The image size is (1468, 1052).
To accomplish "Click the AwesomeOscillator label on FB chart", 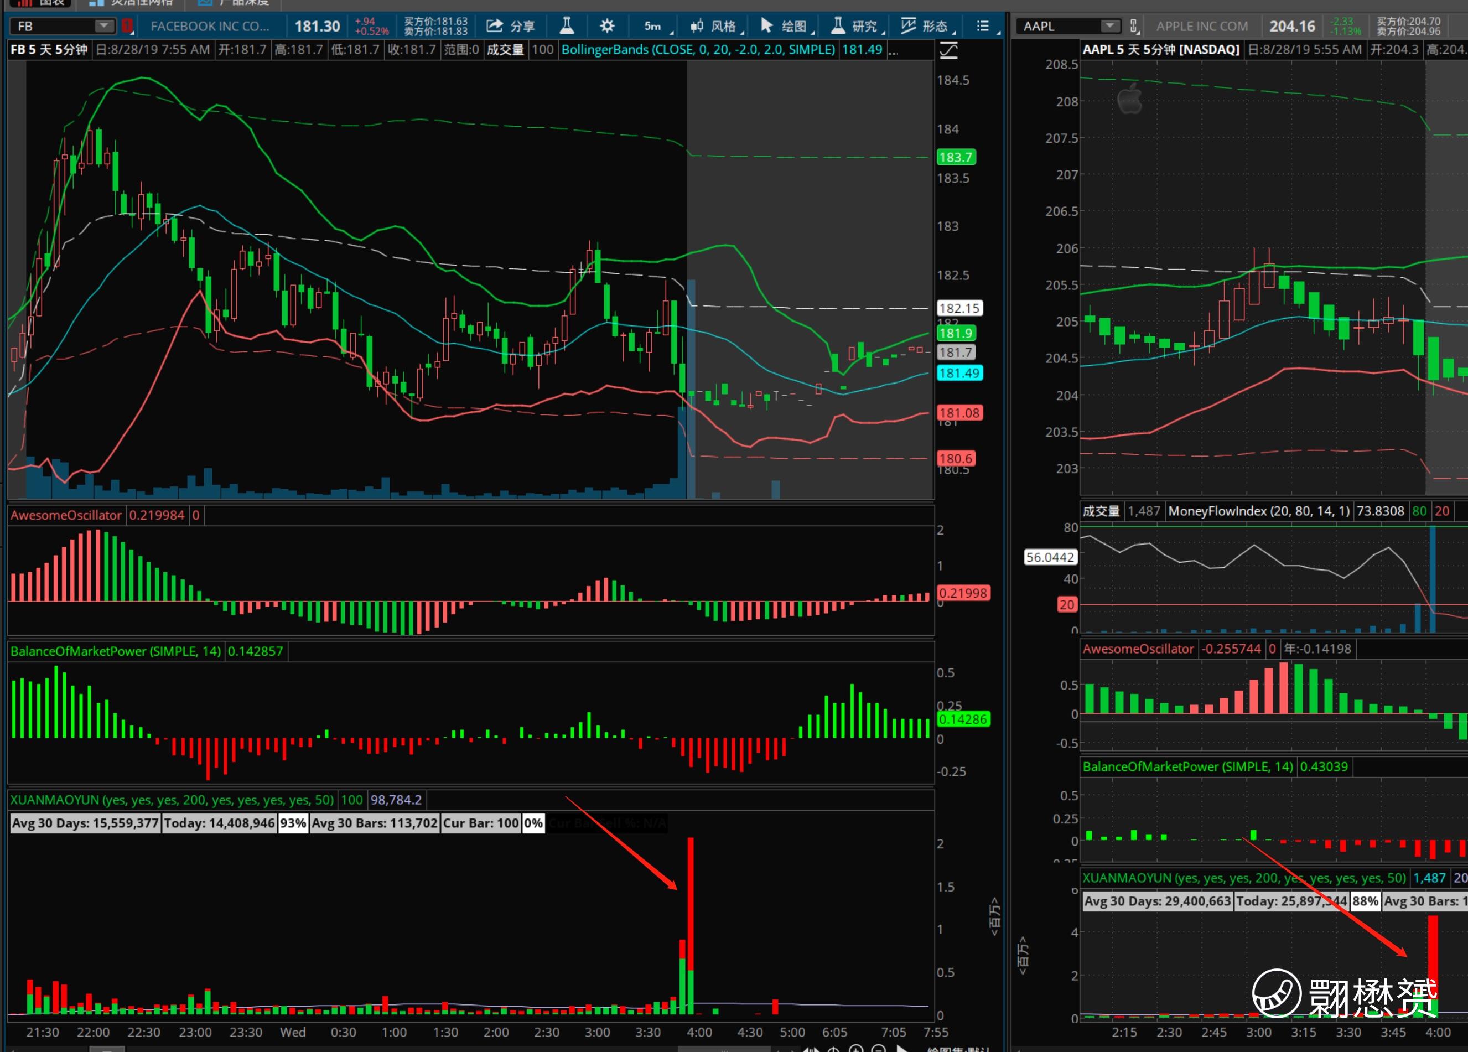I will [x=66, y=515].
